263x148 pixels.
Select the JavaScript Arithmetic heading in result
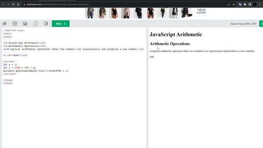(176, 35)
